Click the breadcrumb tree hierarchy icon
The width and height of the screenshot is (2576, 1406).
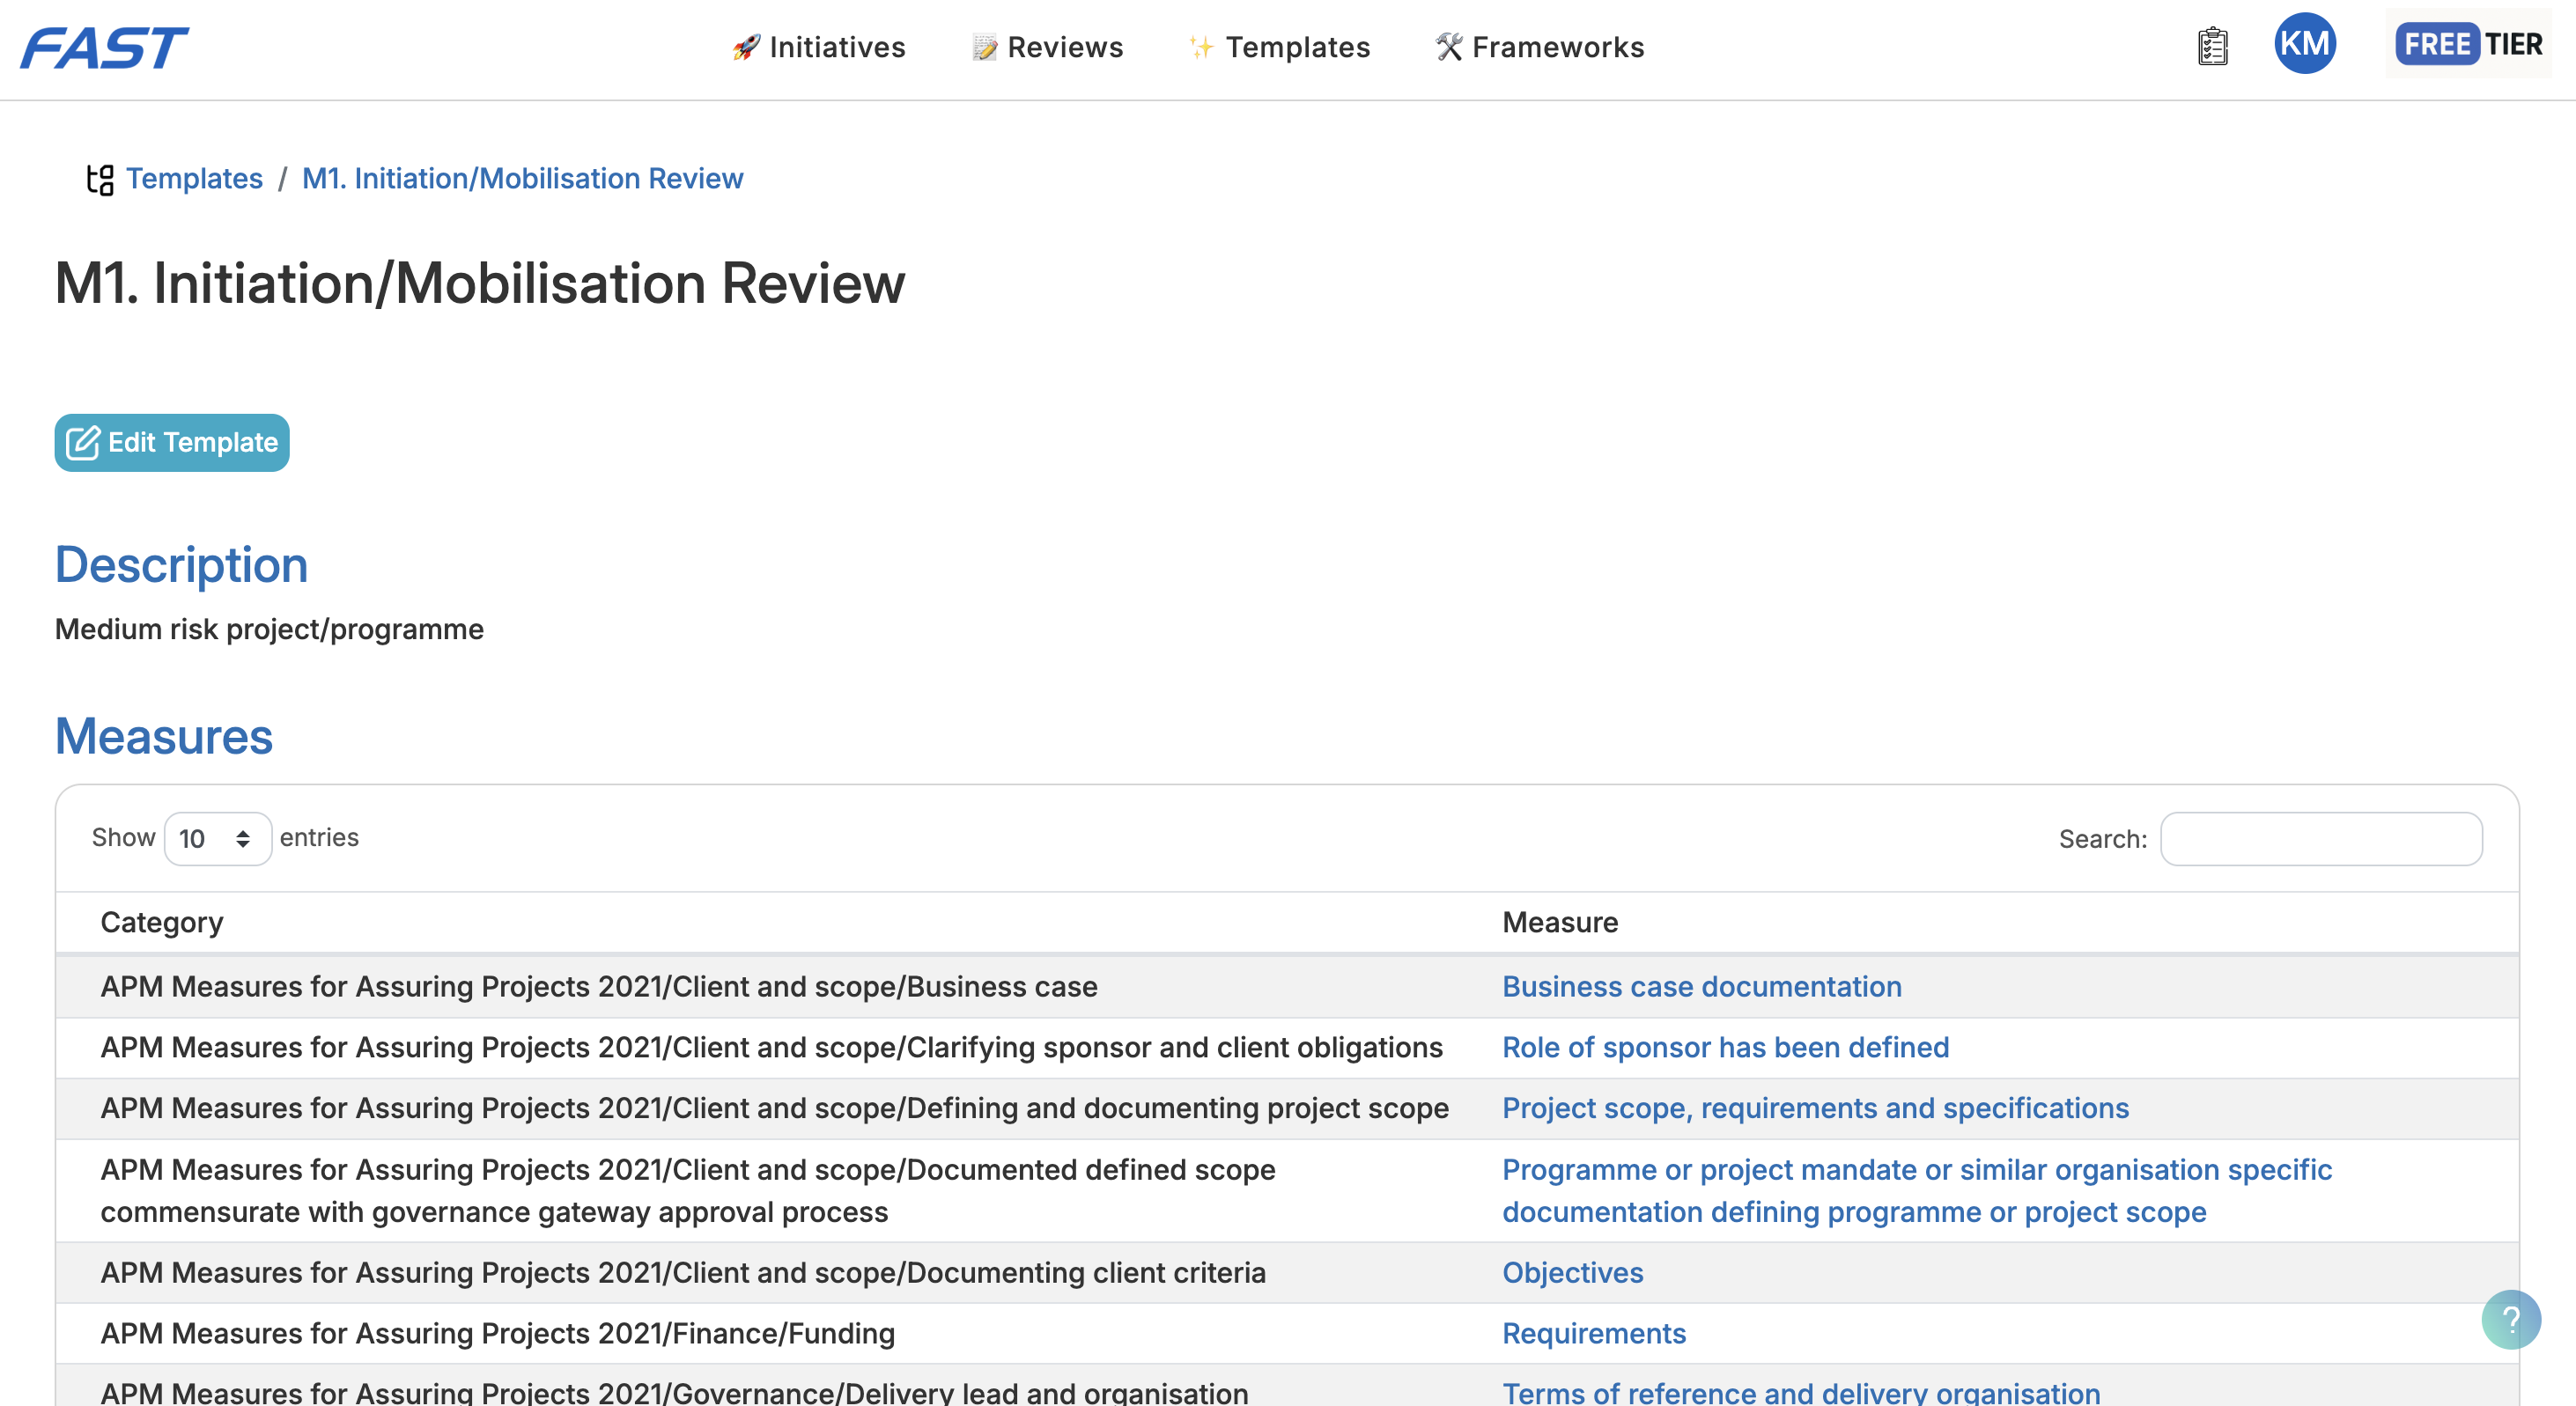click(x=100, y=179)
